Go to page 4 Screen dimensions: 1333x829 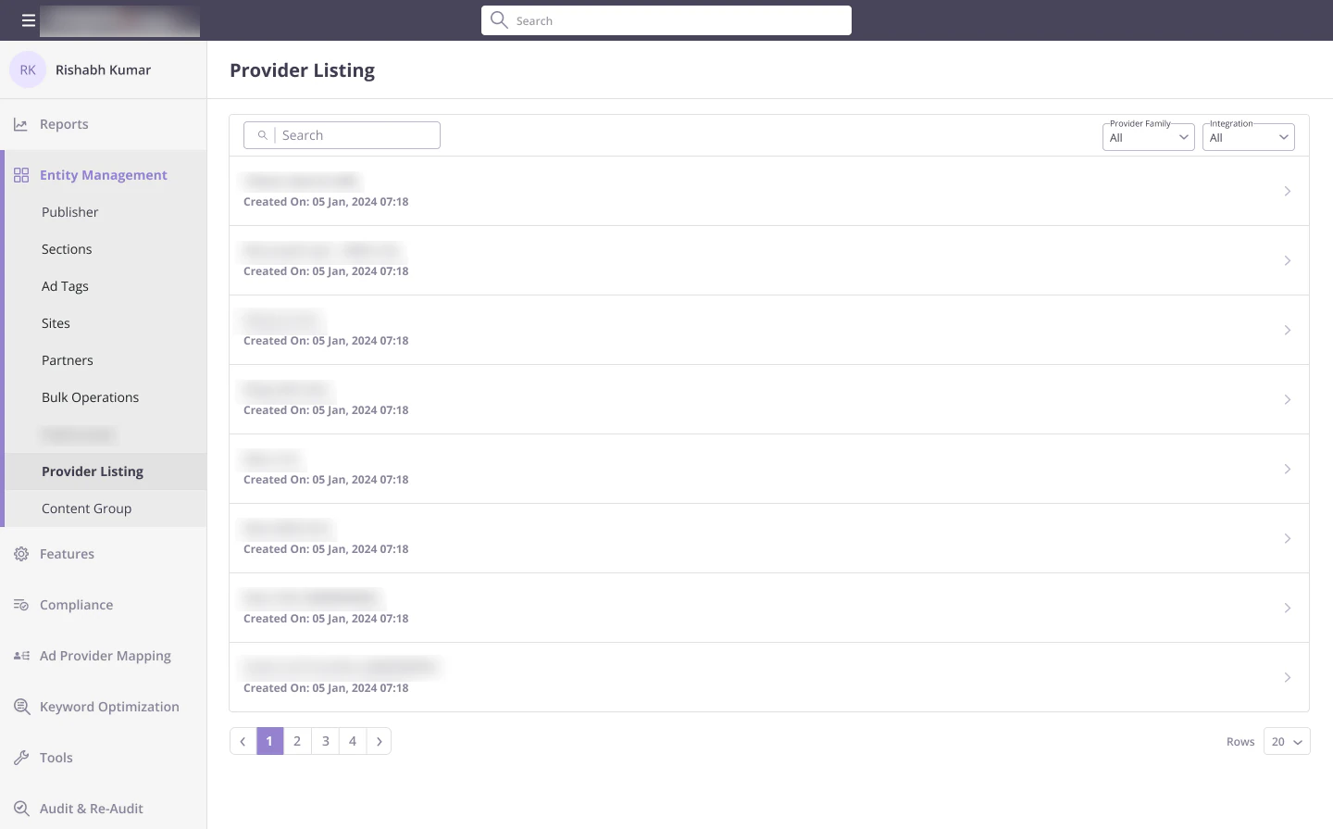353,741
